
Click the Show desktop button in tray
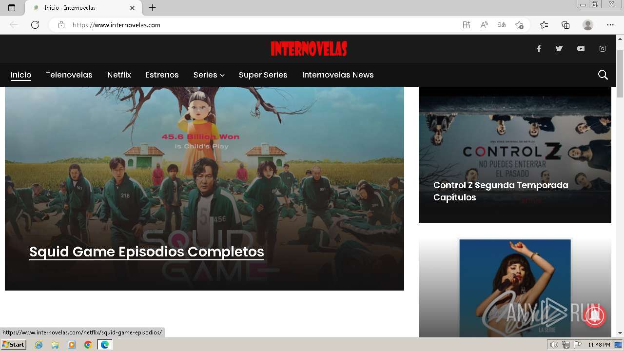619,345
